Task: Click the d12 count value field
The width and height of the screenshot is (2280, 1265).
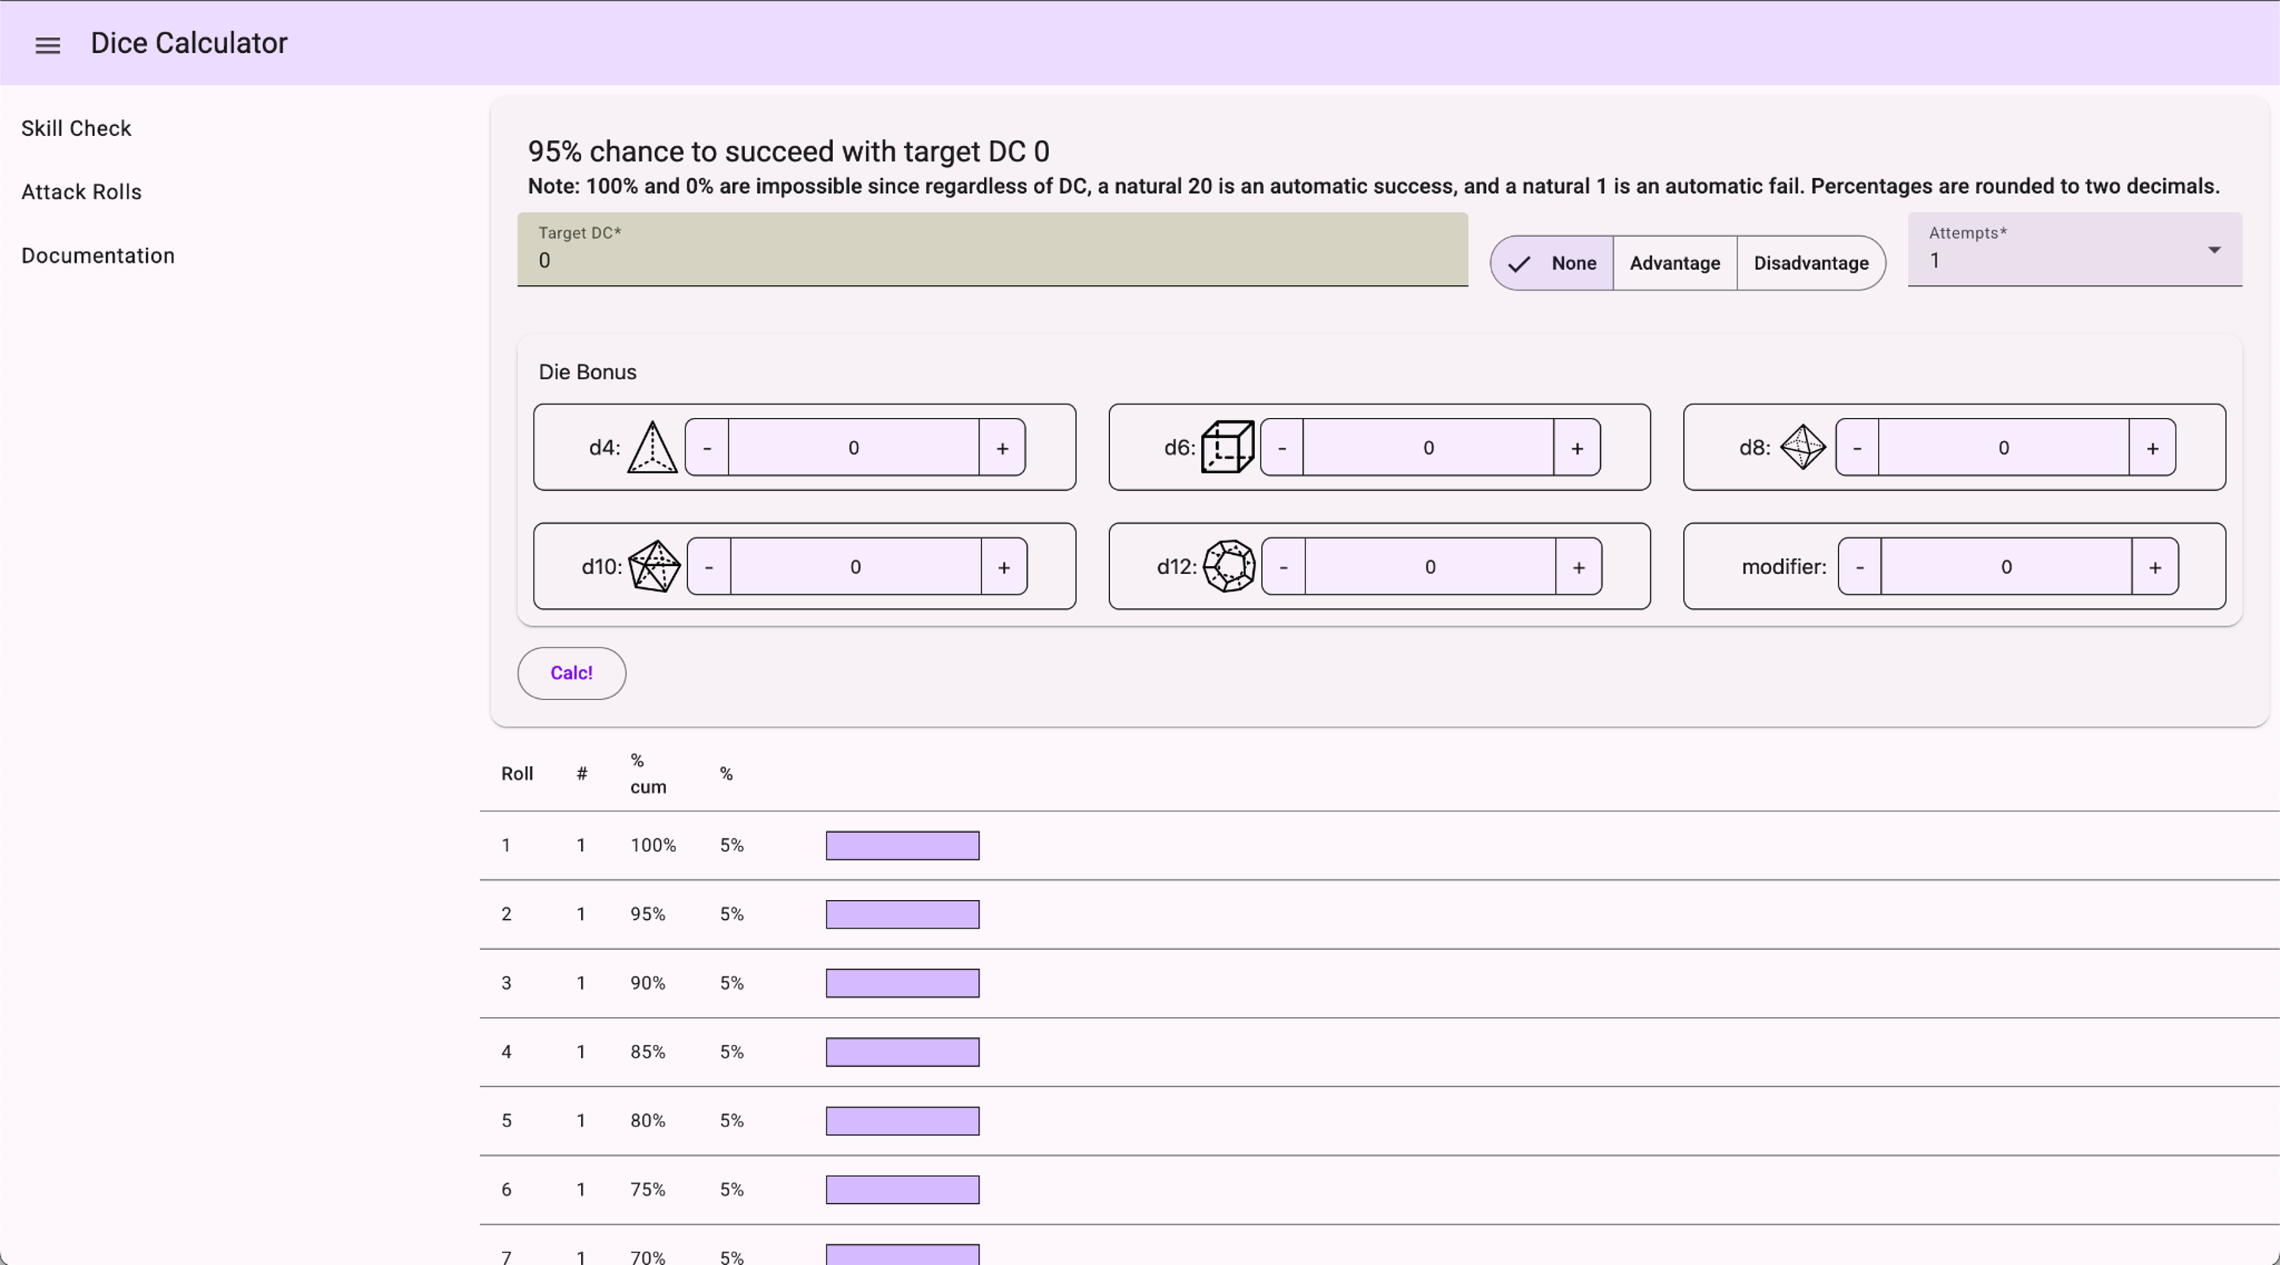Action: [x=1431, y=567]
